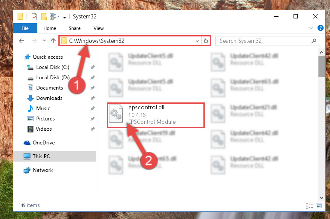Screen dimensions: 330x219
Task: Open the Help question mark icon
Action: coord(320,28)
